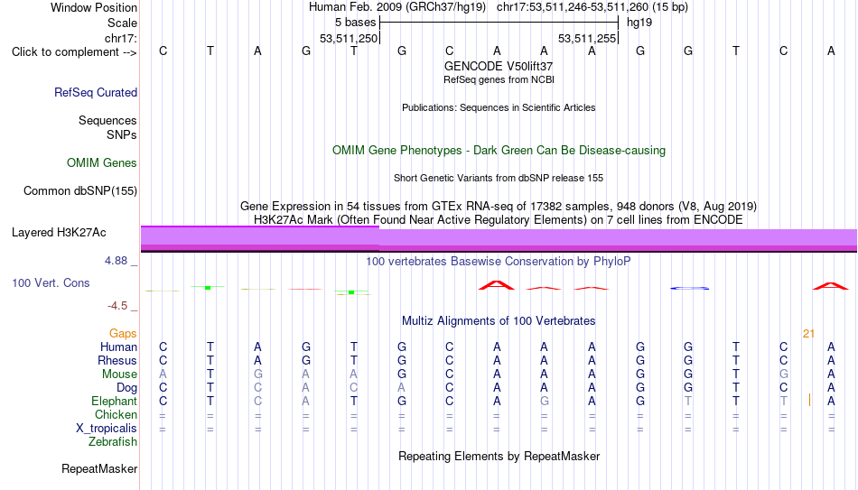Image resolution: width=858 pixels, height=490 pixels.
Task: Click the '5 bases' scale bar label
Action: tap(356, 23)
